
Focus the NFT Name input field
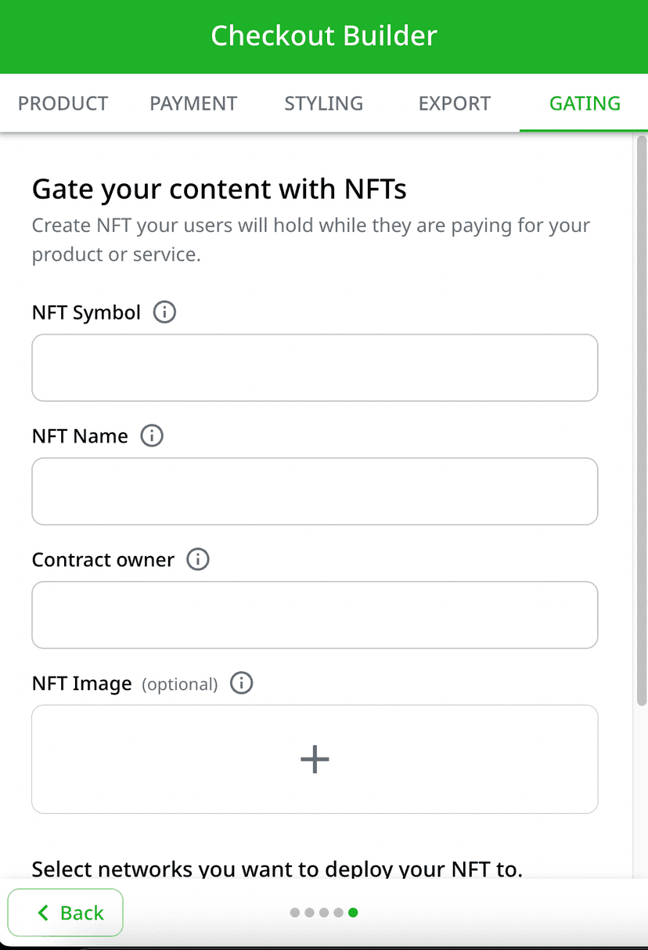(x=314, y=491)
